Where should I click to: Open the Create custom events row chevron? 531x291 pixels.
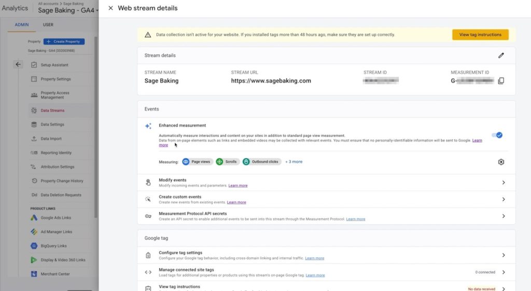point(503,199)
